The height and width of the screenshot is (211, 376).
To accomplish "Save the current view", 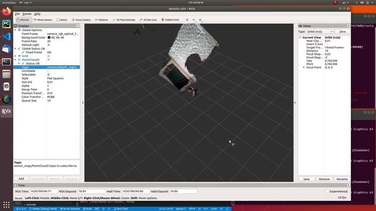I will point(307,179).
